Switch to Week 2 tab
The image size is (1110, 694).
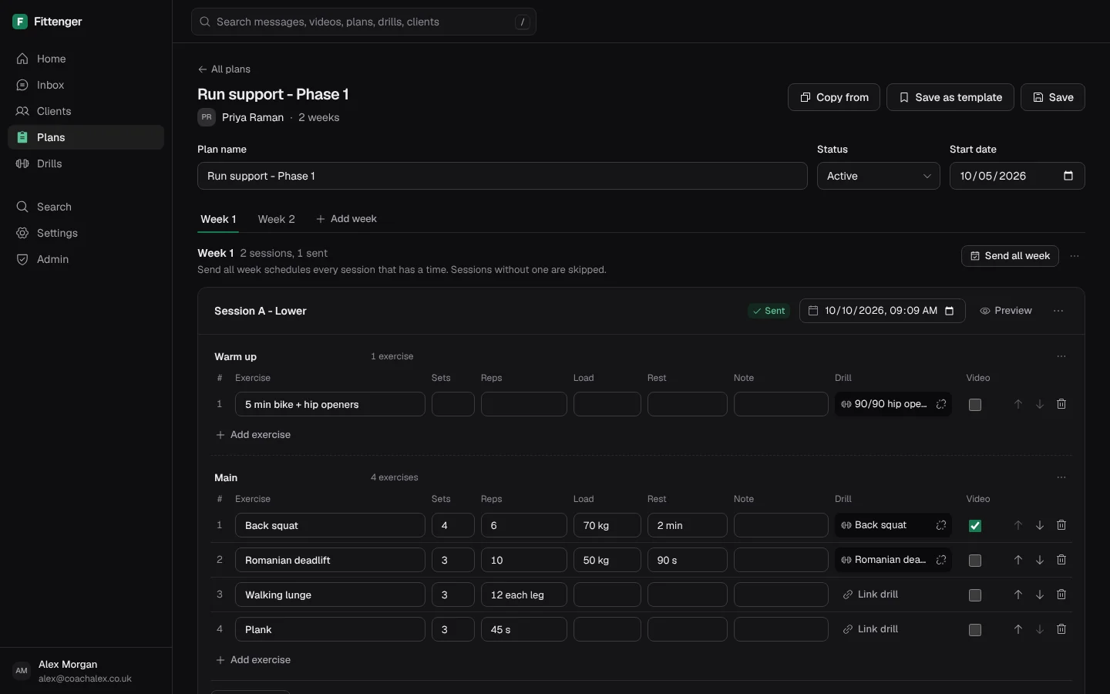pos(276,219)
